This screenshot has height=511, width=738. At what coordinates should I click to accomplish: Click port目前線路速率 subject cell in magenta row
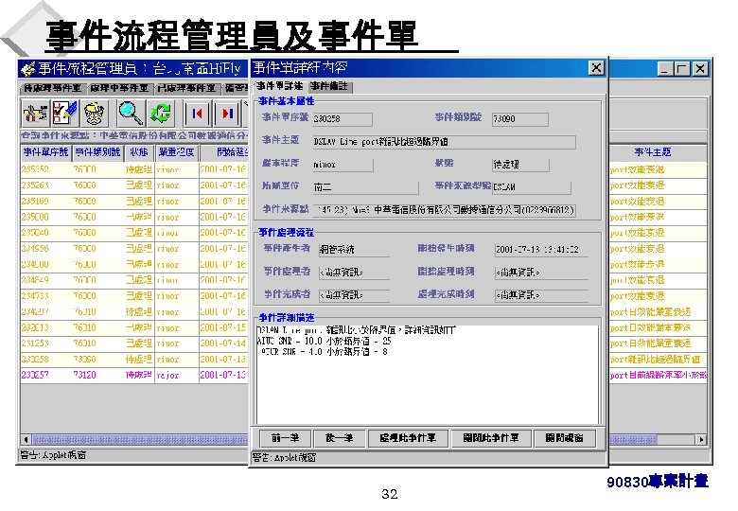(x=658, y=375)
